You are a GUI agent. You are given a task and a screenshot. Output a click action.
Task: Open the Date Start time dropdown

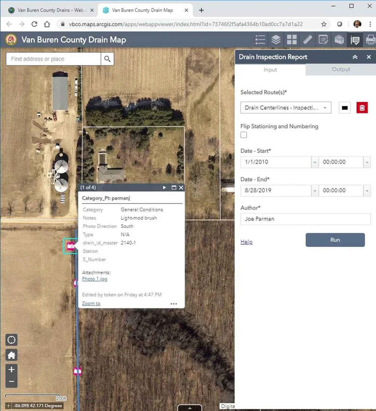(367, 162)
